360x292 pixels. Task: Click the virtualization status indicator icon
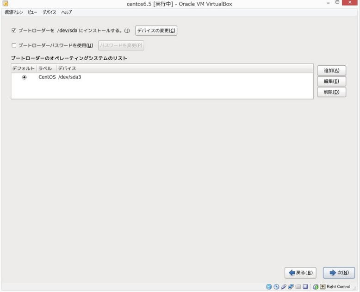pos(305,286)
